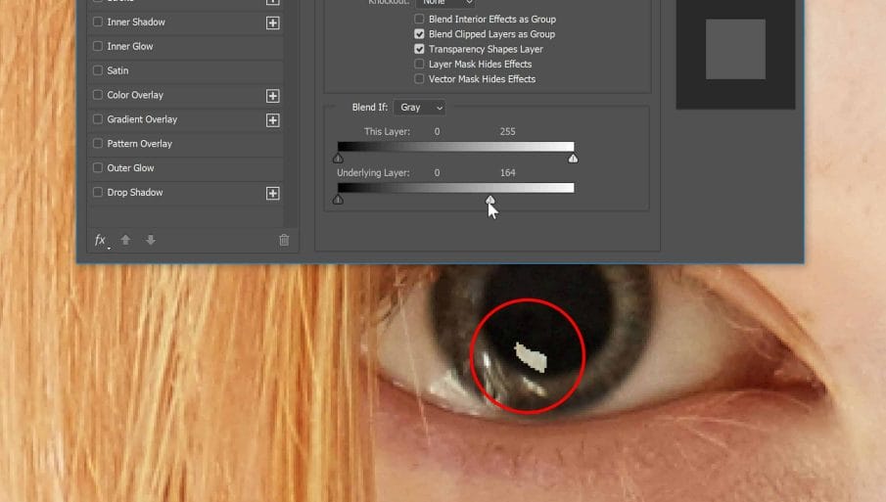Uncheck Blend Clipped Layers as Group
Screen dimensions: 886x502
(x=420, y=34)
